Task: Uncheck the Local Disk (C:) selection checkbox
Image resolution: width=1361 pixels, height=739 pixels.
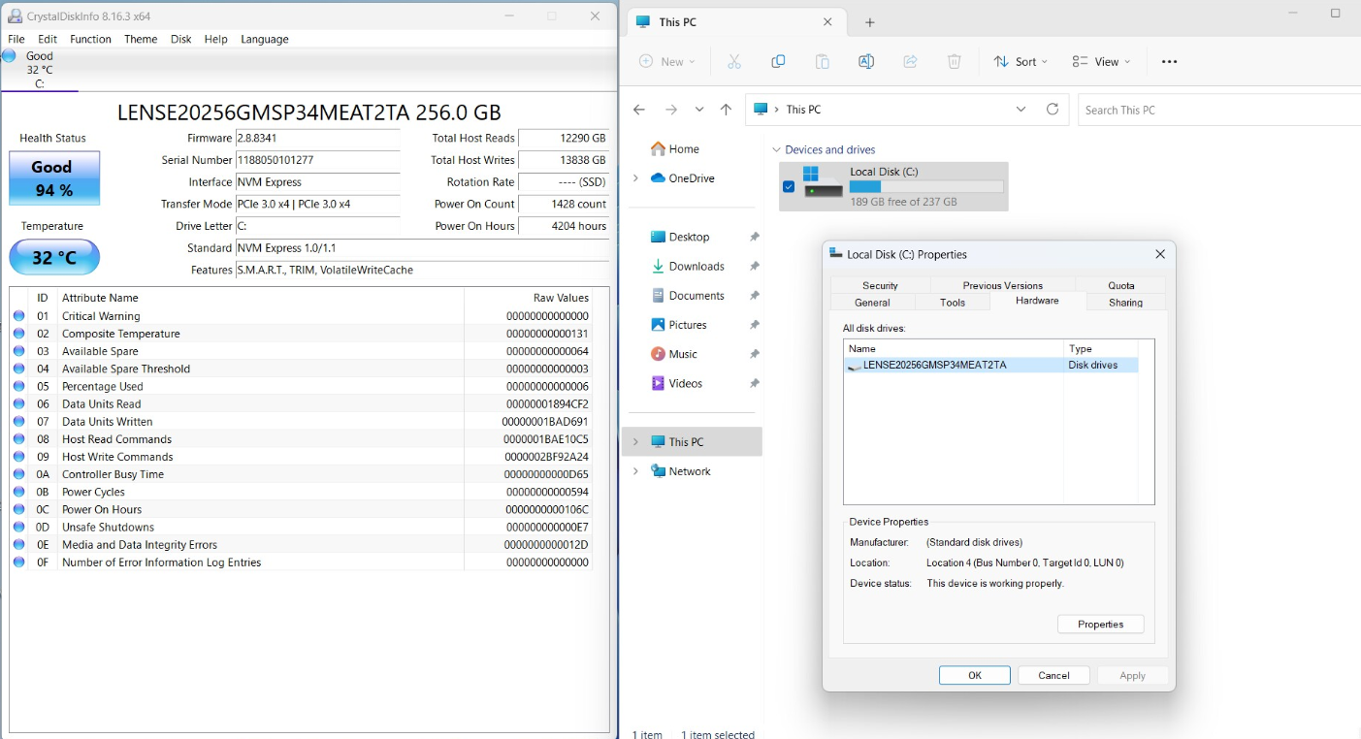Action: click(x=789, y=186)
